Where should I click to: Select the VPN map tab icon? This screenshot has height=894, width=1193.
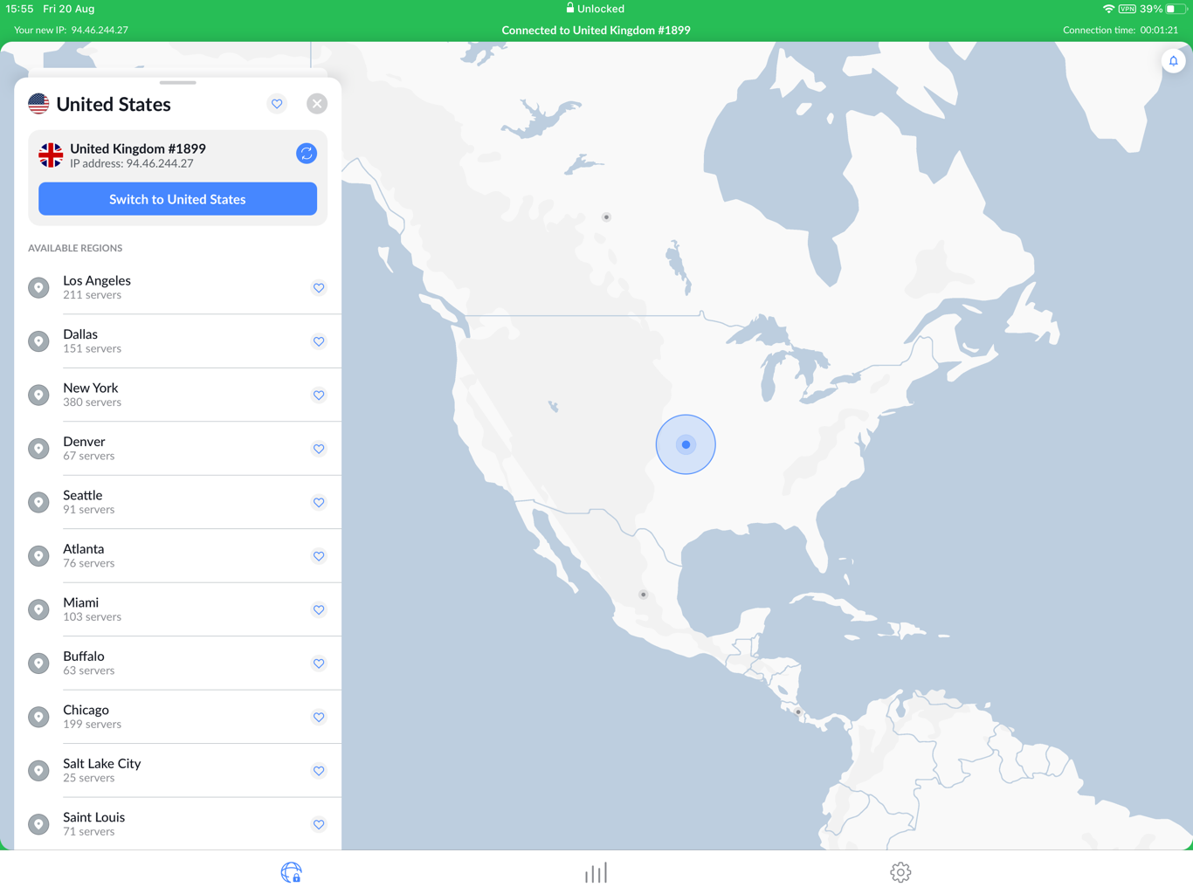pyautogui.click(x=291, y=871)
